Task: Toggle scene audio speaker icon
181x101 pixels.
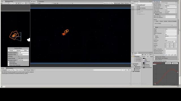Action: [16, 3]
